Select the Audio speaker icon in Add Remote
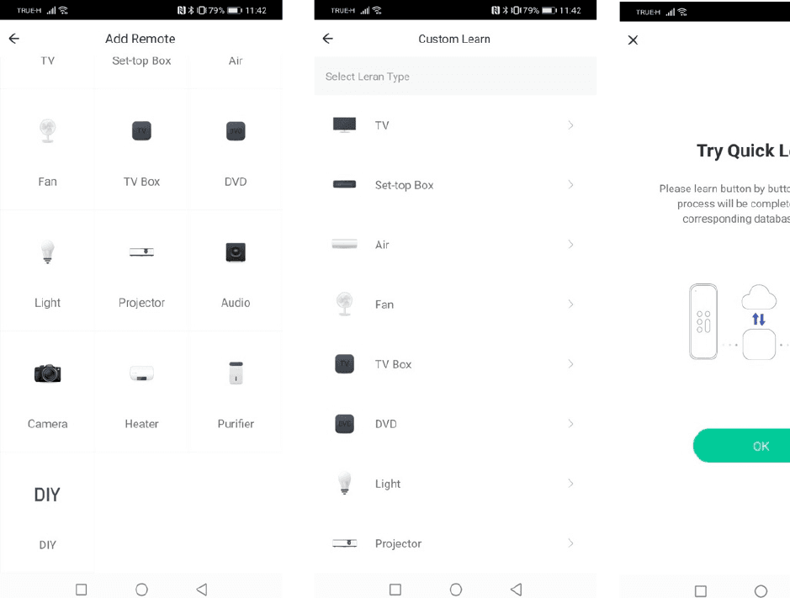Viewport: 790px width, 598px height. [236, 251]
